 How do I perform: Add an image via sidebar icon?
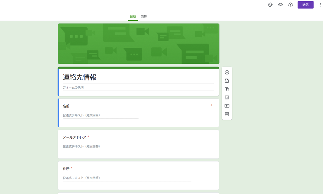pyautogui.click(x=227, y=97)
